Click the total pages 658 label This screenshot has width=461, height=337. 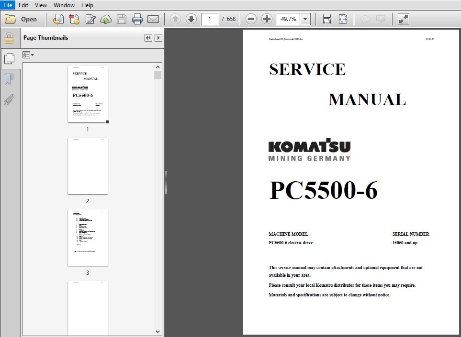point(231,19)
